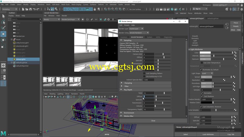Toggle Illuminates By Default checkbox
The height and width of the screenshot is (137, 244).
click(x=201, y=70)
